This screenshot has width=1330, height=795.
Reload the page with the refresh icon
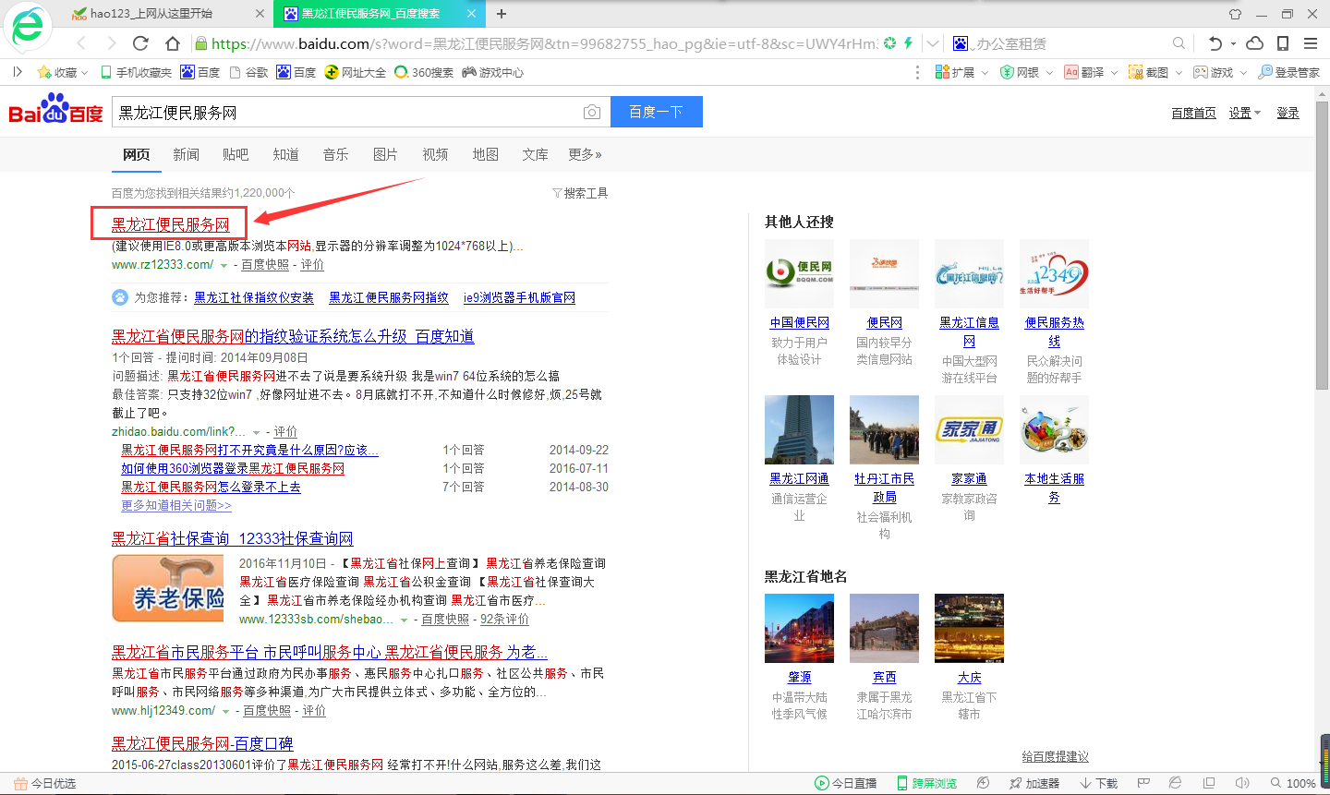[x=140, y=43]
